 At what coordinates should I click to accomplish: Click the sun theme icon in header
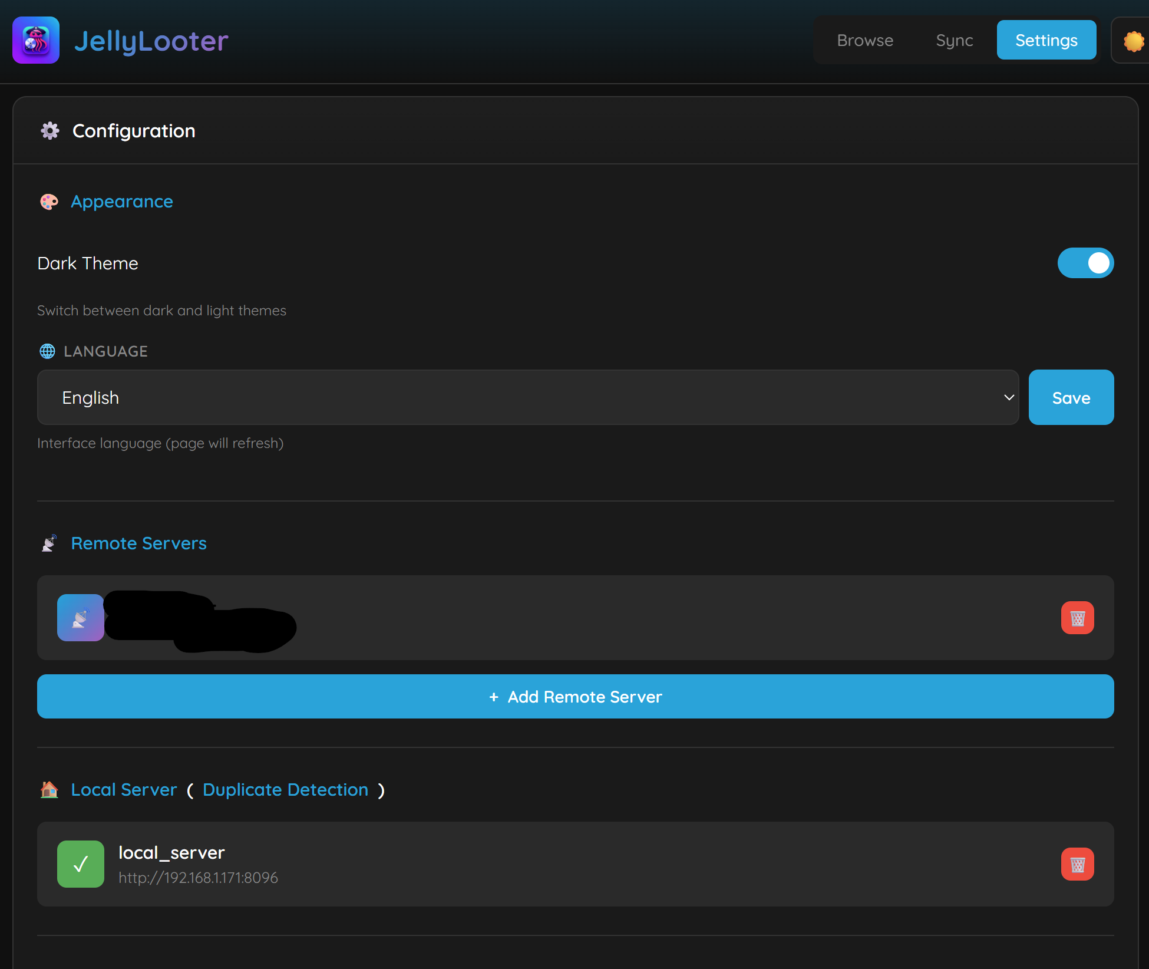point(1133,41)
